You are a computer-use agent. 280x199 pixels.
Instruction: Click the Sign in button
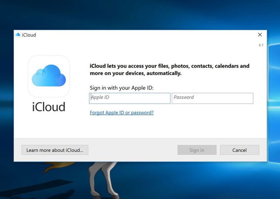197,150
